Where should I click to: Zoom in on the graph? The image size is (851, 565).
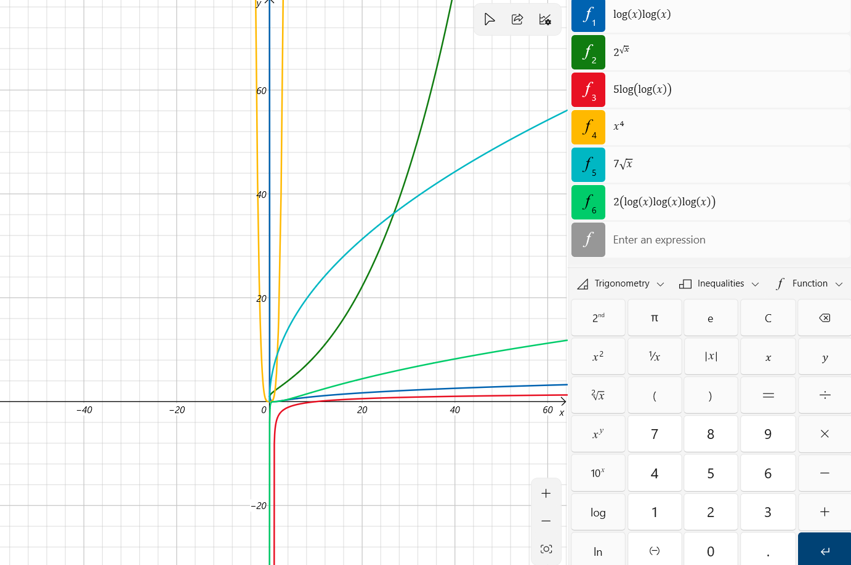tap(546, 494)
